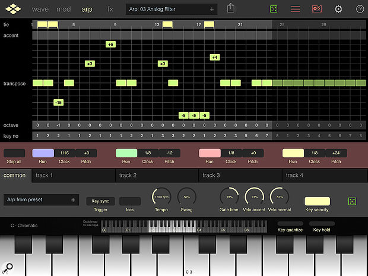
Task: Click the Velo normal knob
Action: tap(280, 197)
